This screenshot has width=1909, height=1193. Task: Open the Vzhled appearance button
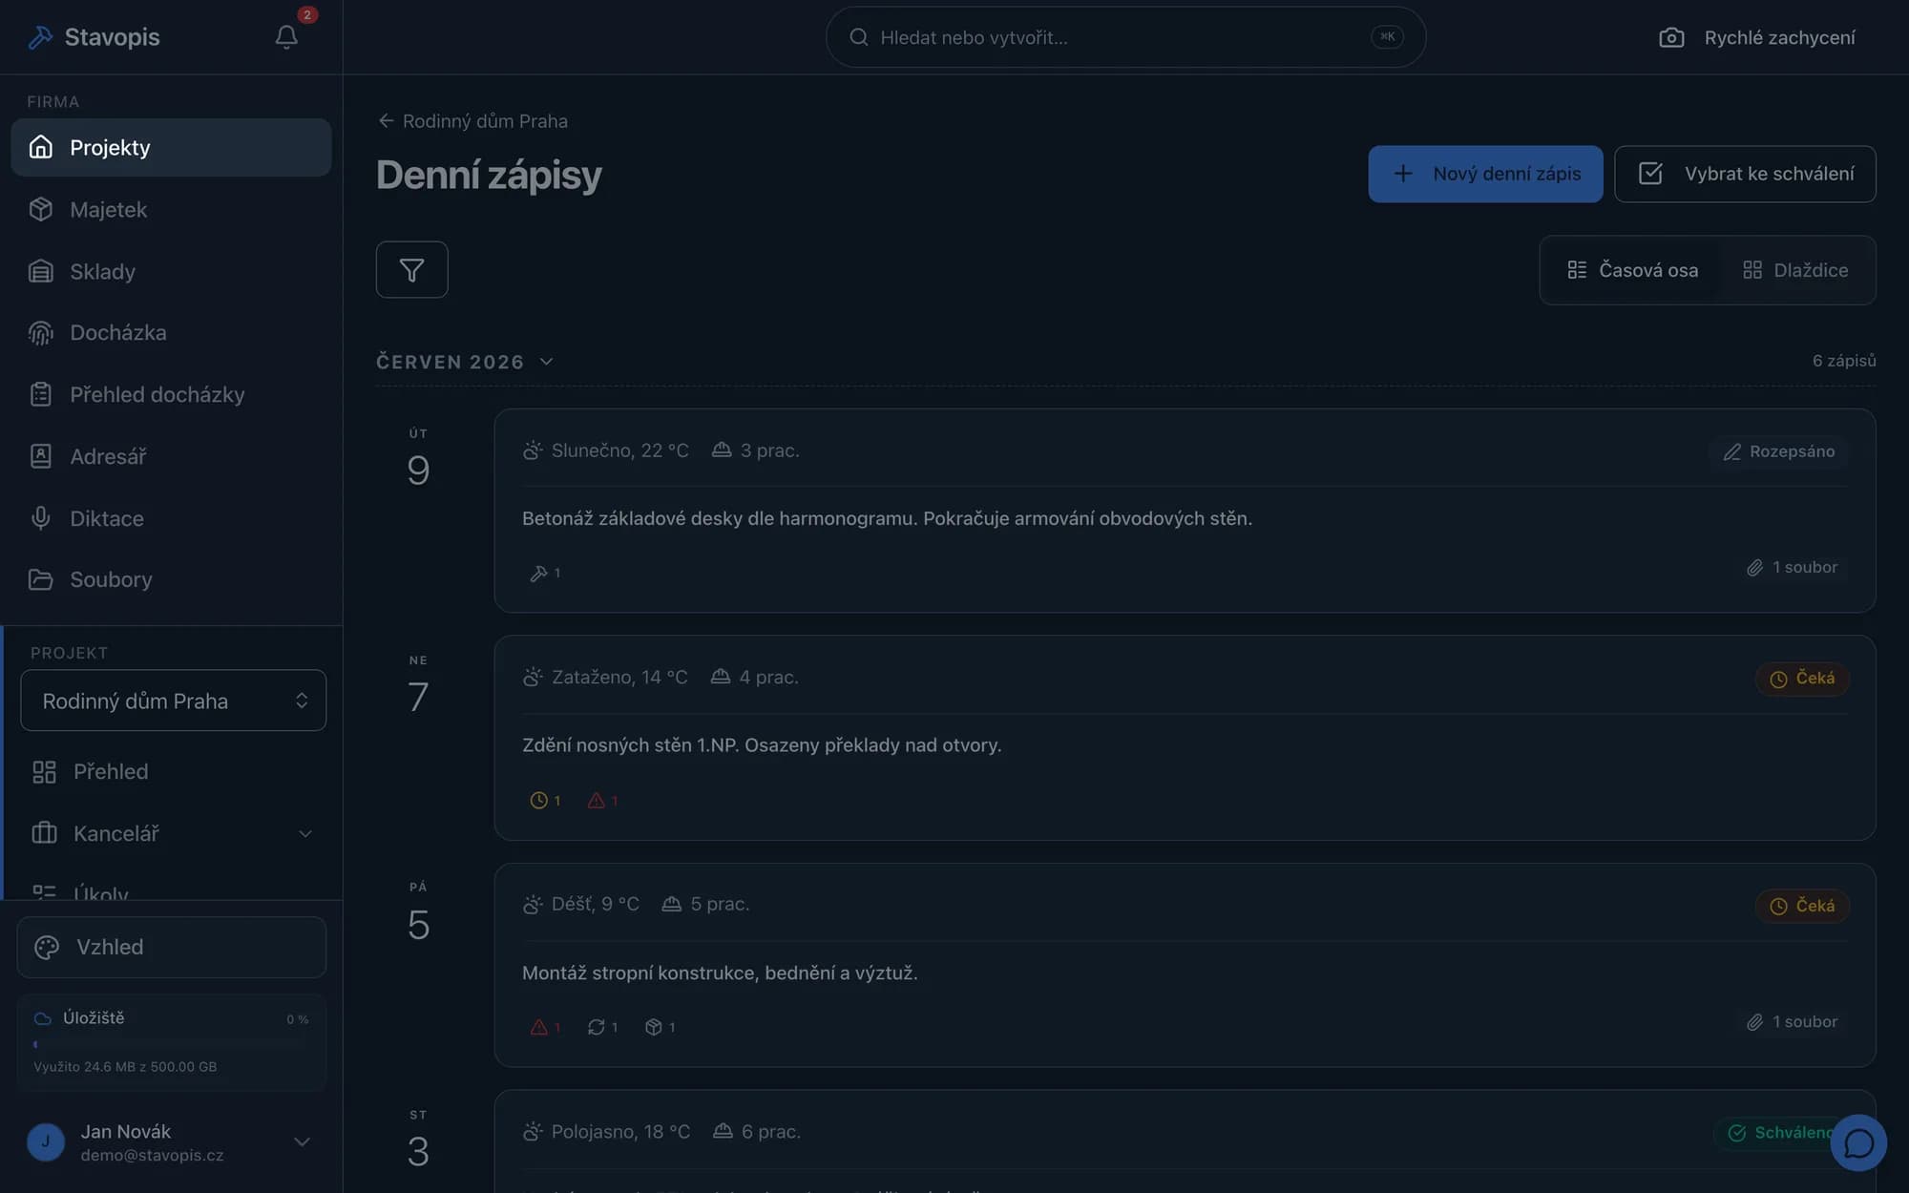click(172, 947)
